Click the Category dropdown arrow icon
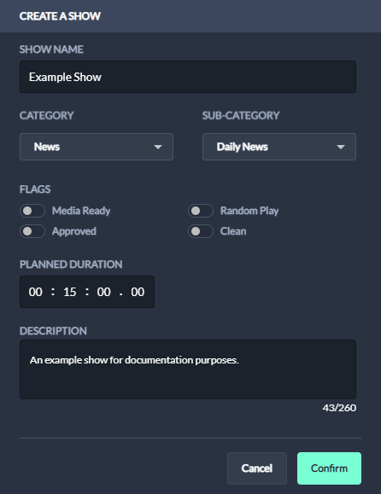The image size is (381, 494). (158, 147)
